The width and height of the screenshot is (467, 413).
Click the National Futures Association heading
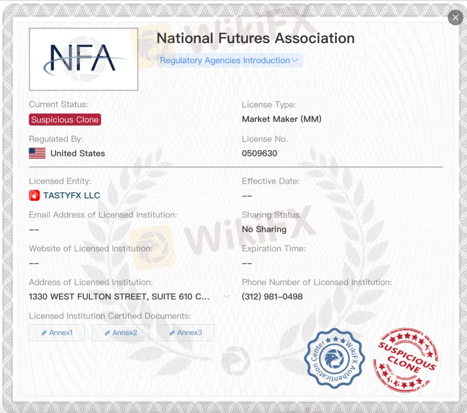click(x=255, y=38)
